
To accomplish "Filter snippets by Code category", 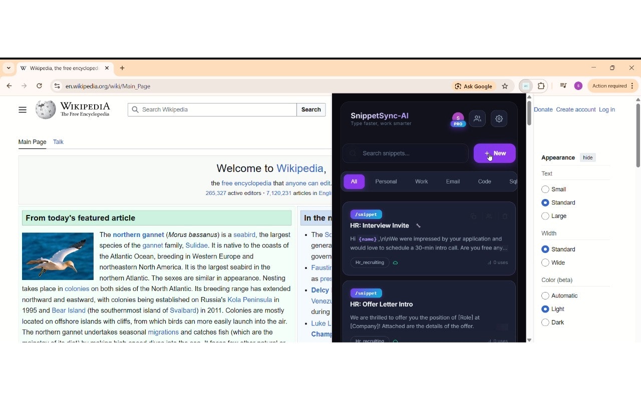I will (x=484, y=181).
